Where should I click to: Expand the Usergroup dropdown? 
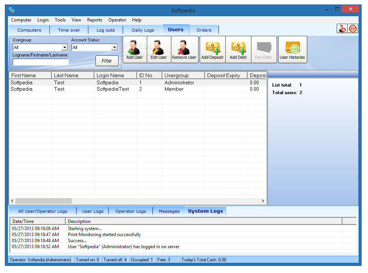[x=65, y=47]
